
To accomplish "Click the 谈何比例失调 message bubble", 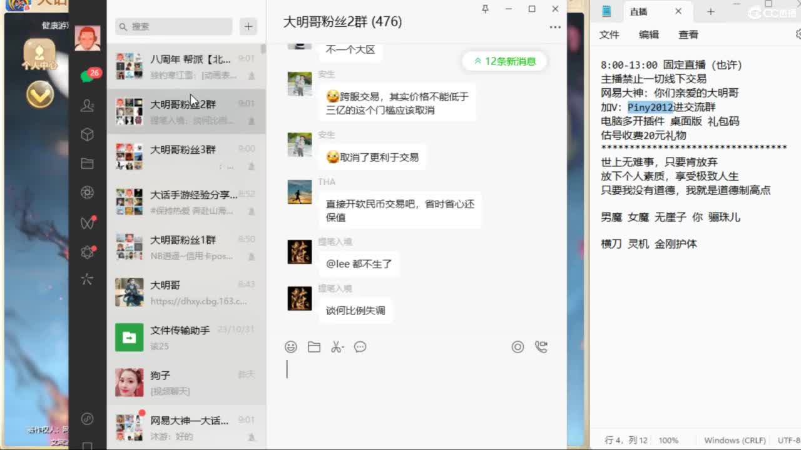I will 355,311.
